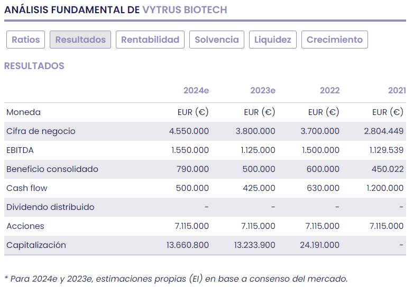Show the Liquidez tab

[x=273, y=40]
